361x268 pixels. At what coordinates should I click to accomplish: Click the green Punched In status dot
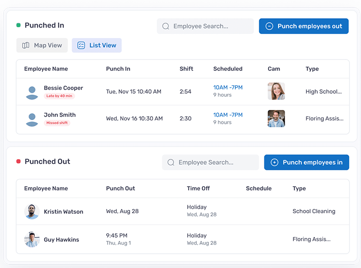(x=19, y=25)
